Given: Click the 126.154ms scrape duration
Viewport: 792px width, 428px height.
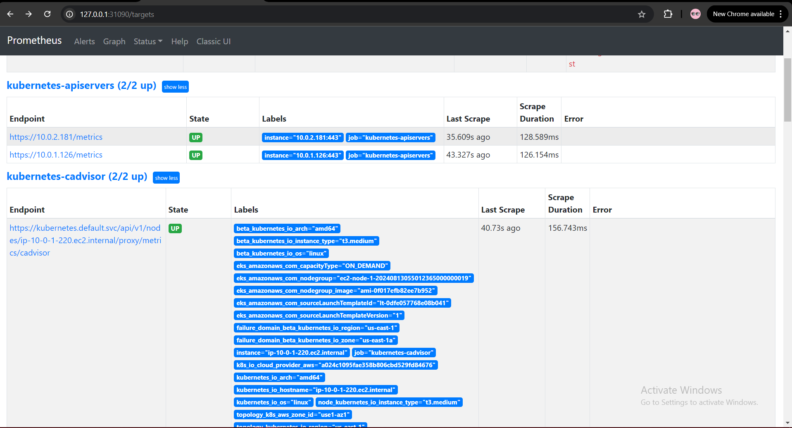Looking at the screenshot, I should click(539, 155).
